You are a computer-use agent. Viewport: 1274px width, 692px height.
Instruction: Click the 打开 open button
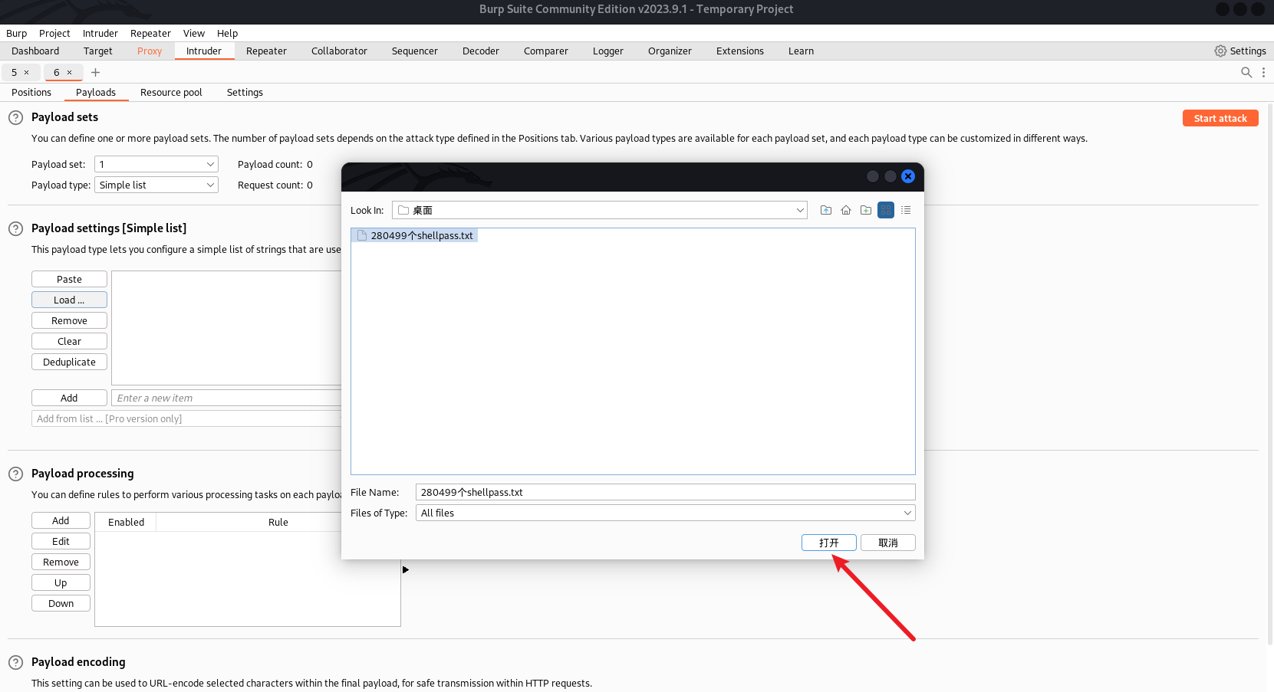829,543
